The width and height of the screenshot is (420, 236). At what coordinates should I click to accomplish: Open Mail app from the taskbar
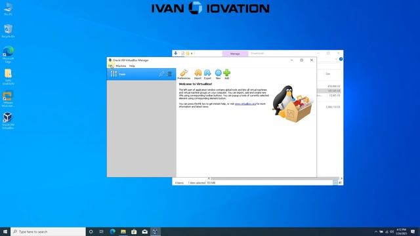tap(144, 231)
